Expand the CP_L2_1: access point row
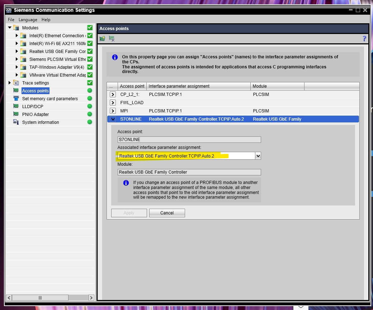The width and height of the screenshot is (373, 310). pos(113,95)
